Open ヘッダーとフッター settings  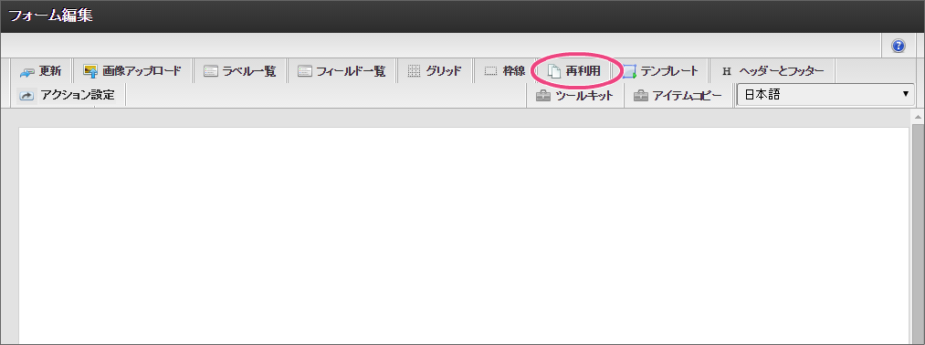(773, 71)
